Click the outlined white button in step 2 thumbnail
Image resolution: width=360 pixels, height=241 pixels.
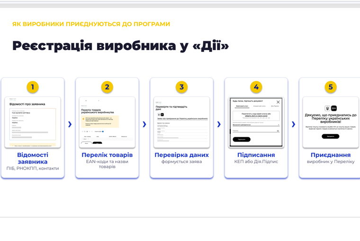pos(86,143)
